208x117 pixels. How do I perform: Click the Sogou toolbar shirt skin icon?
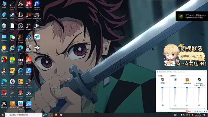[204, 112]
